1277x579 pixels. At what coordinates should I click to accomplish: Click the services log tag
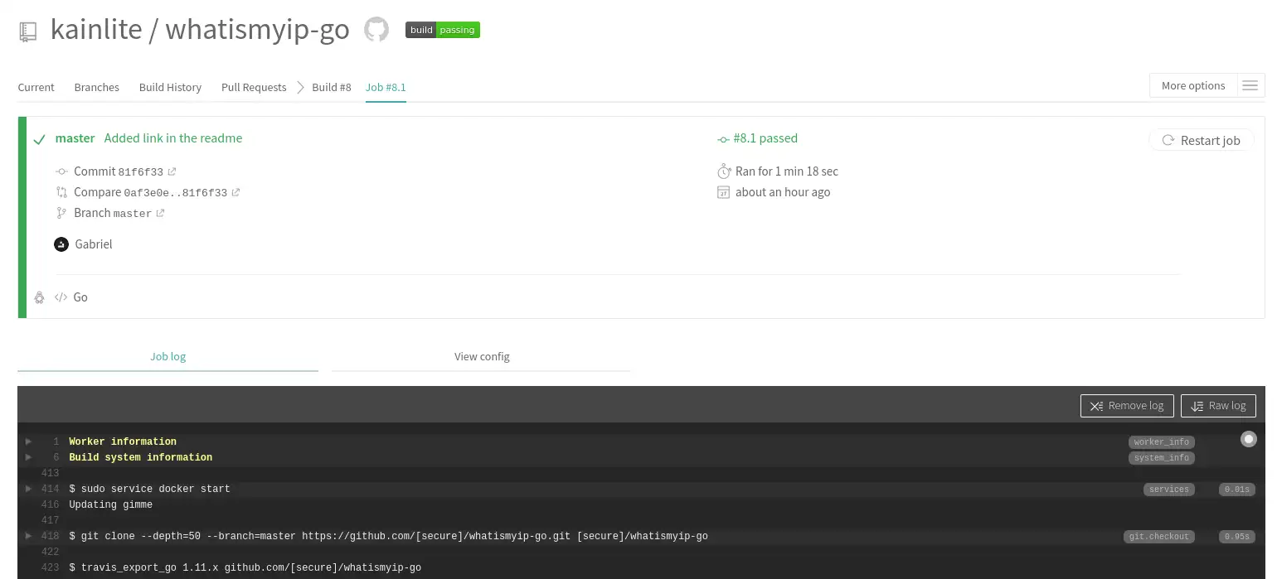pos(1169,490)
